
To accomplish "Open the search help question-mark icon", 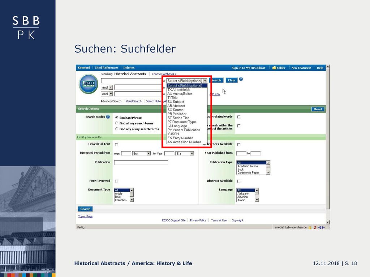I will pos(241,79).
